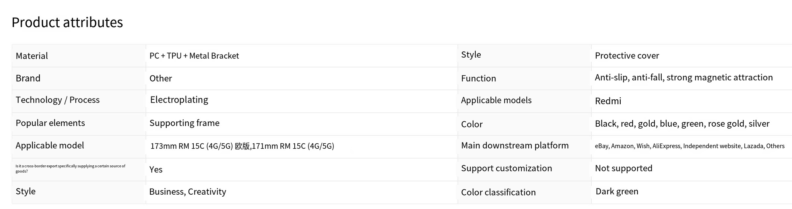
Task: Select the "PC + TPU + Metal Bracket" value
Action: point(194,56)
